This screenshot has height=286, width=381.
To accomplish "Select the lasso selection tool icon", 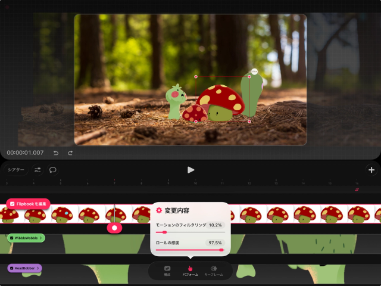I will tap(53, 170).
